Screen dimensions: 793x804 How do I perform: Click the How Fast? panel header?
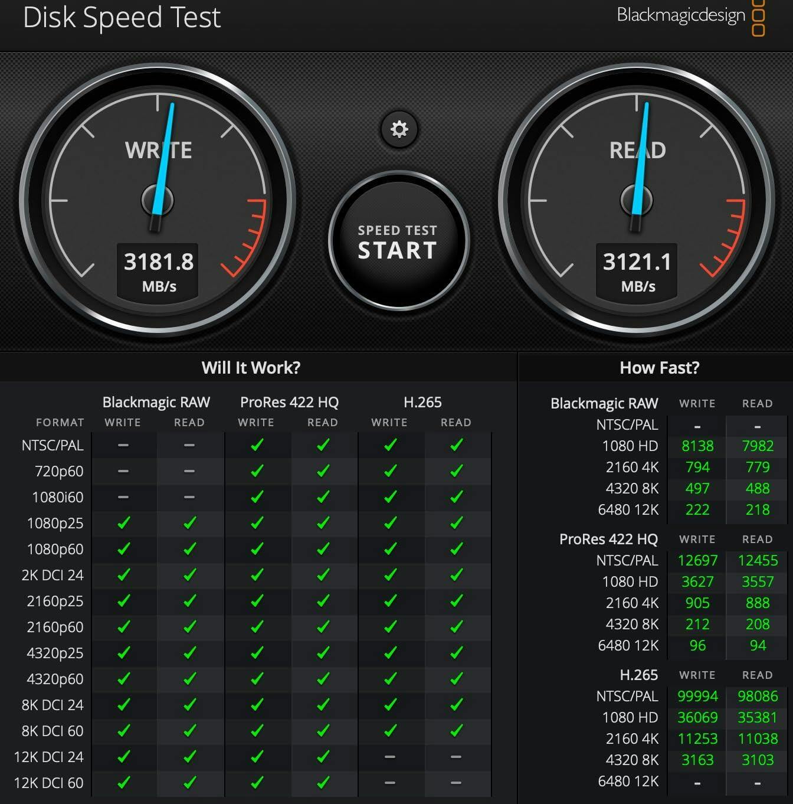tap(659, 368)
